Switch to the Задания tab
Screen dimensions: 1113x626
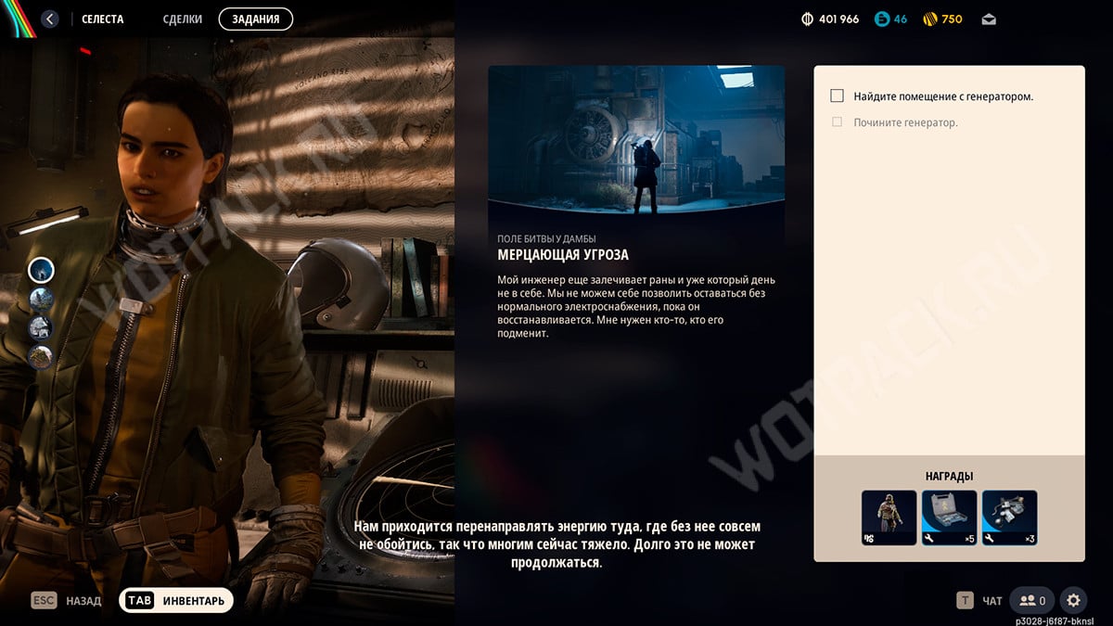[x=255, y=19]
